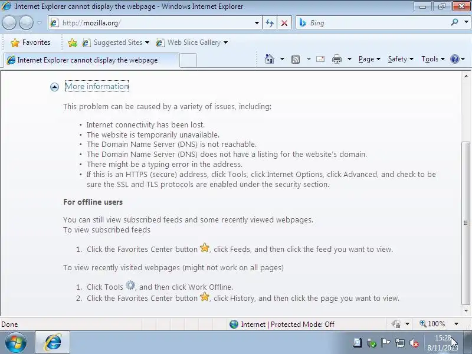Open the search provider dropdown arrow
The image size is (472, 354).
[x=466, y=22]
